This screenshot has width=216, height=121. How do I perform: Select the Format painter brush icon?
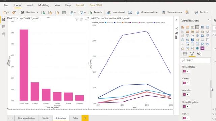click(14, 12)
